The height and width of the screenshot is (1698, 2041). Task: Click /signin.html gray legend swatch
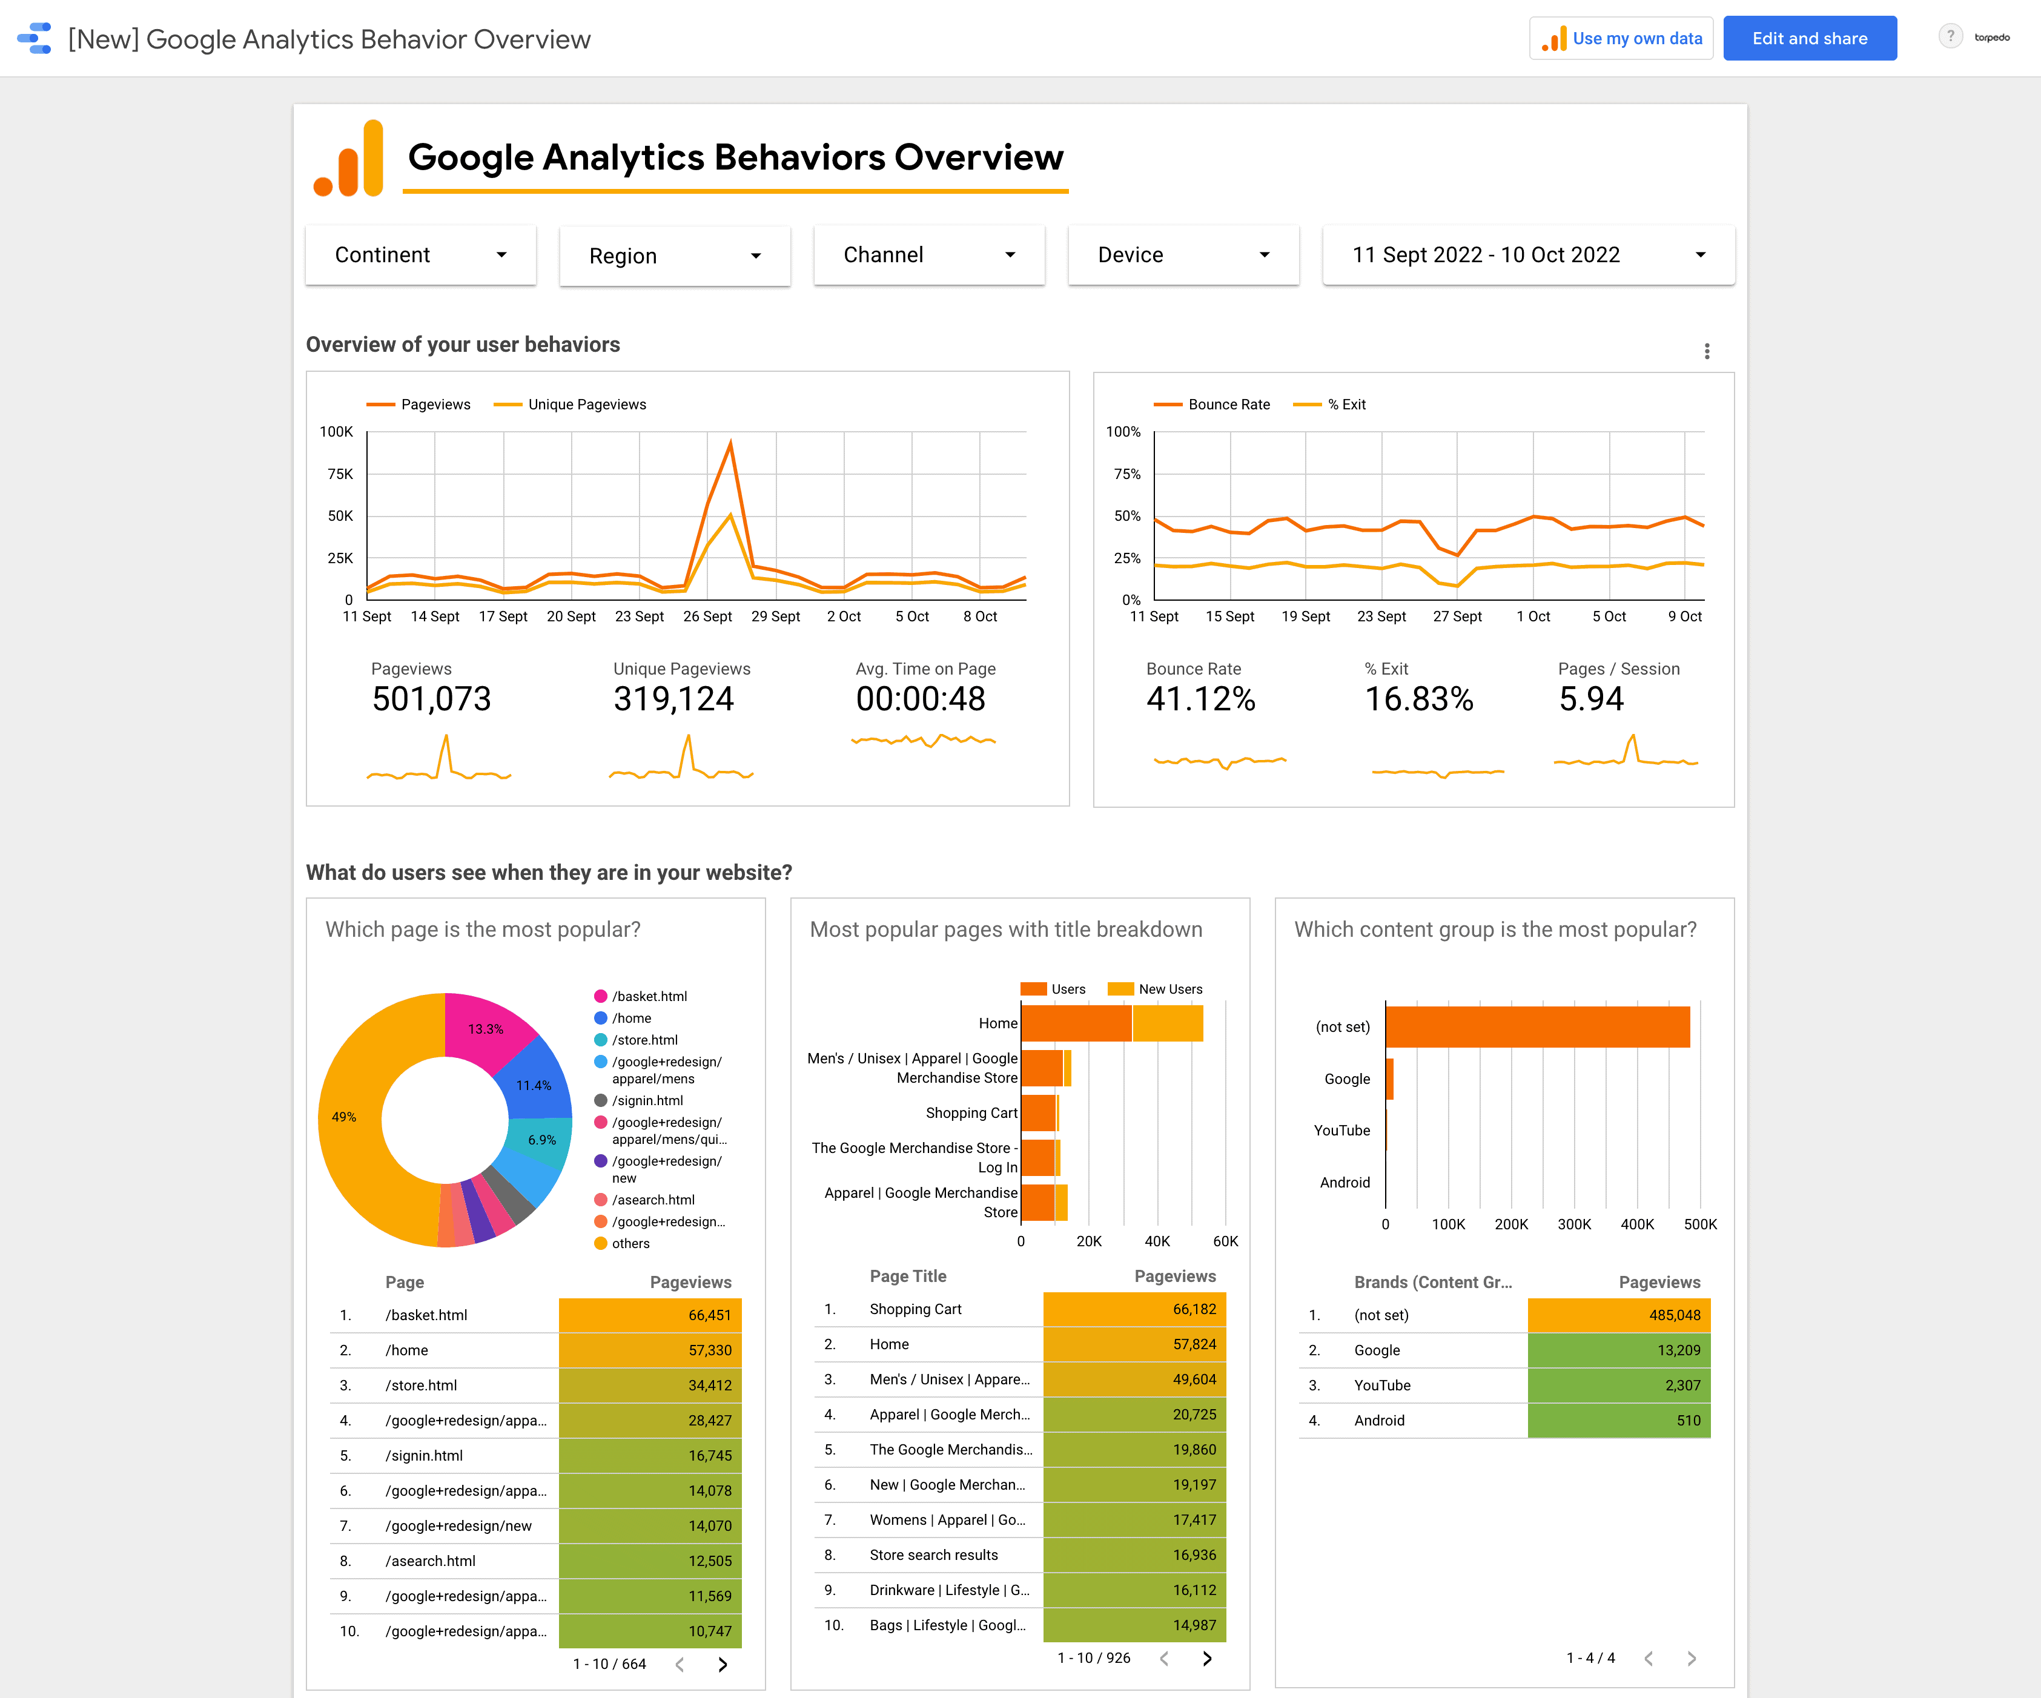[x=601, y=1100]
